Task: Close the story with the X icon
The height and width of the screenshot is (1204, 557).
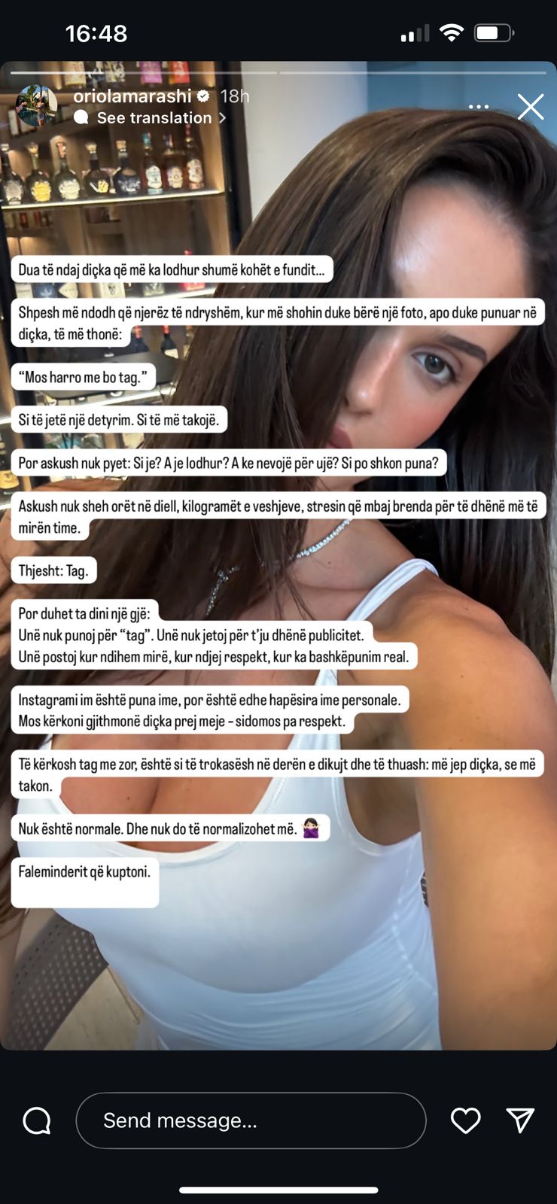Action: [530, 107]
